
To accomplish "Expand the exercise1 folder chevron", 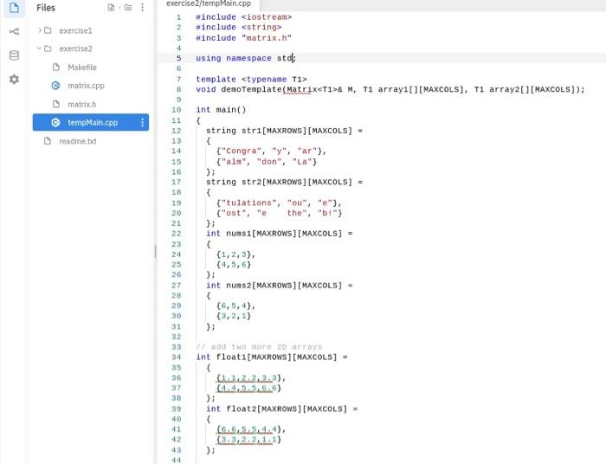I will pos(39,30).
